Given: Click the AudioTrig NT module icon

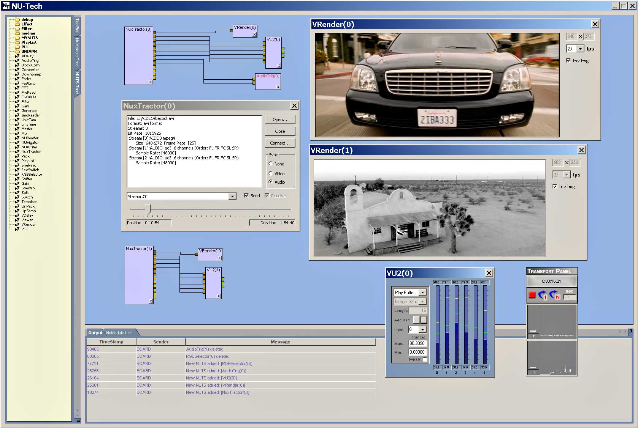Looking at the screenshot, I should click(17, 61).
